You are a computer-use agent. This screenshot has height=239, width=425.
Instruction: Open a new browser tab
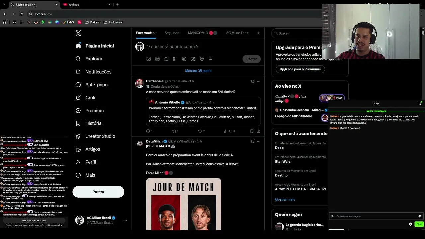click(x=117, y=5)
